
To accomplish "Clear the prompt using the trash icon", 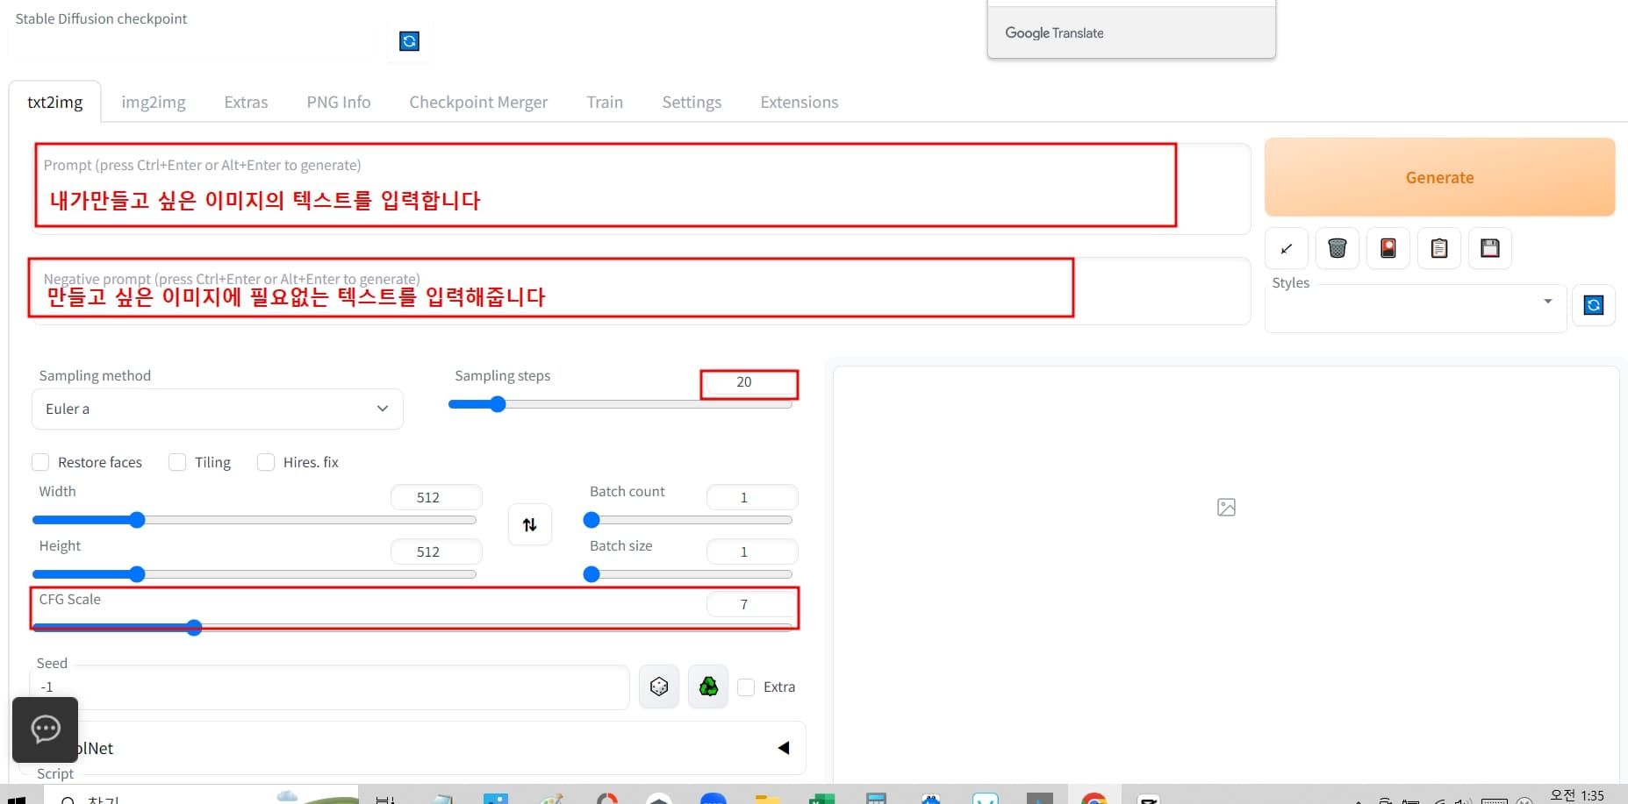I will (x=1337, y=248).
